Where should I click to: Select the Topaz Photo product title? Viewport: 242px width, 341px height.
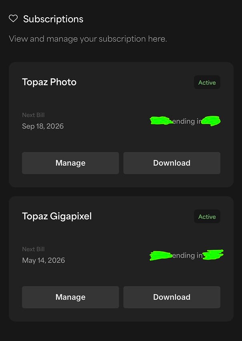click(x=49, y=82)
